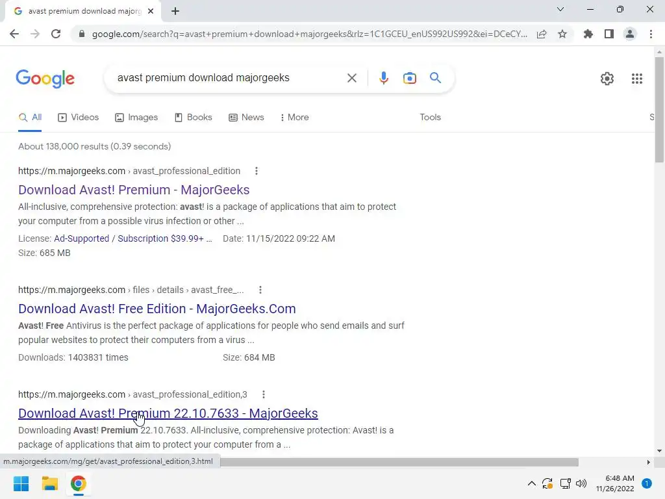Open volume control in tray
The width and height of the screenshot is (665, 499).
pos(581,483)
